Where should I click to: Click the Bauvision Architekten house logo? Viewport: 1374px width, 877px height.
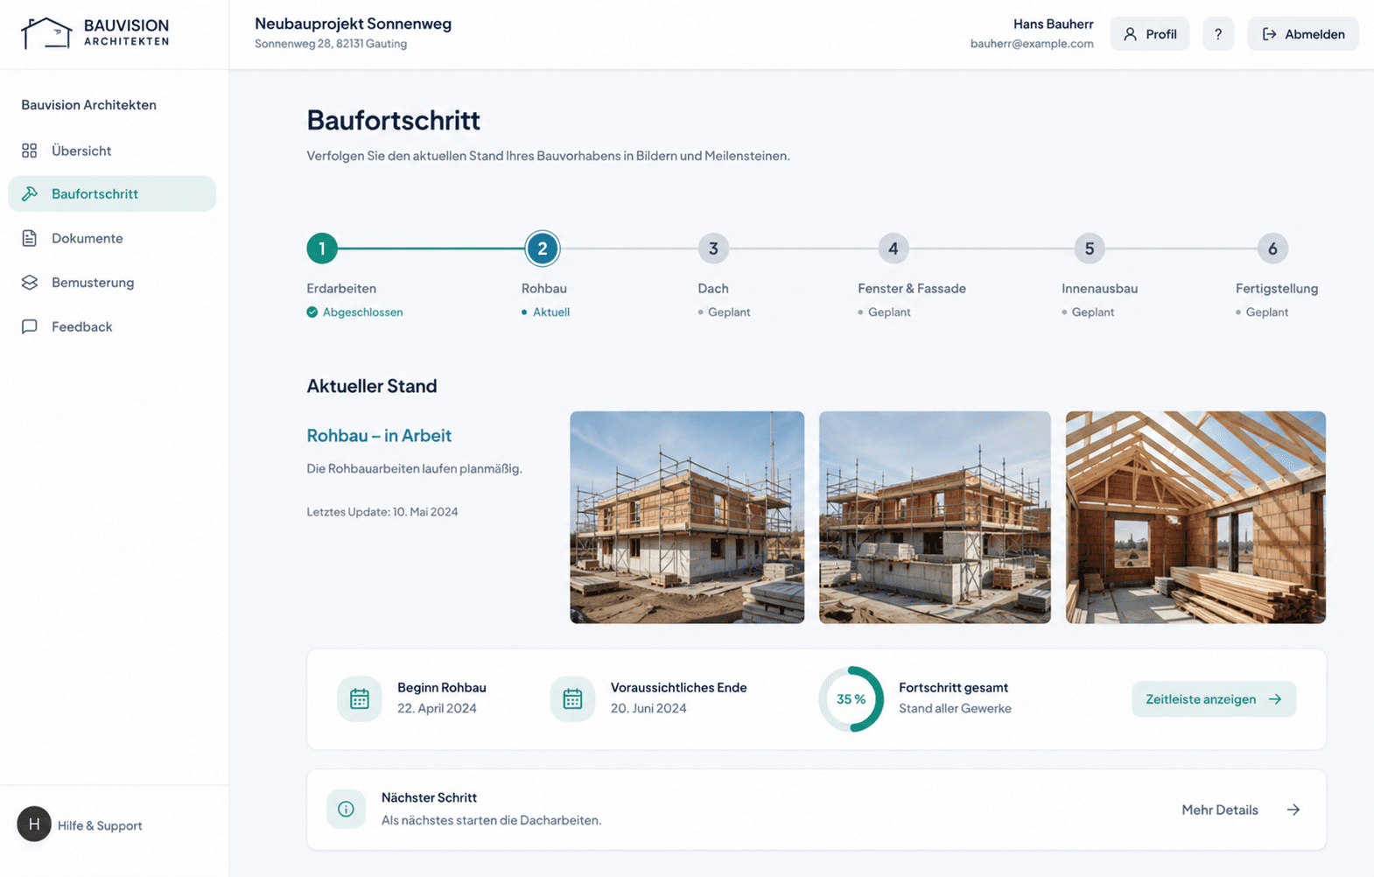pyautogui.click(x=46, y=33)
